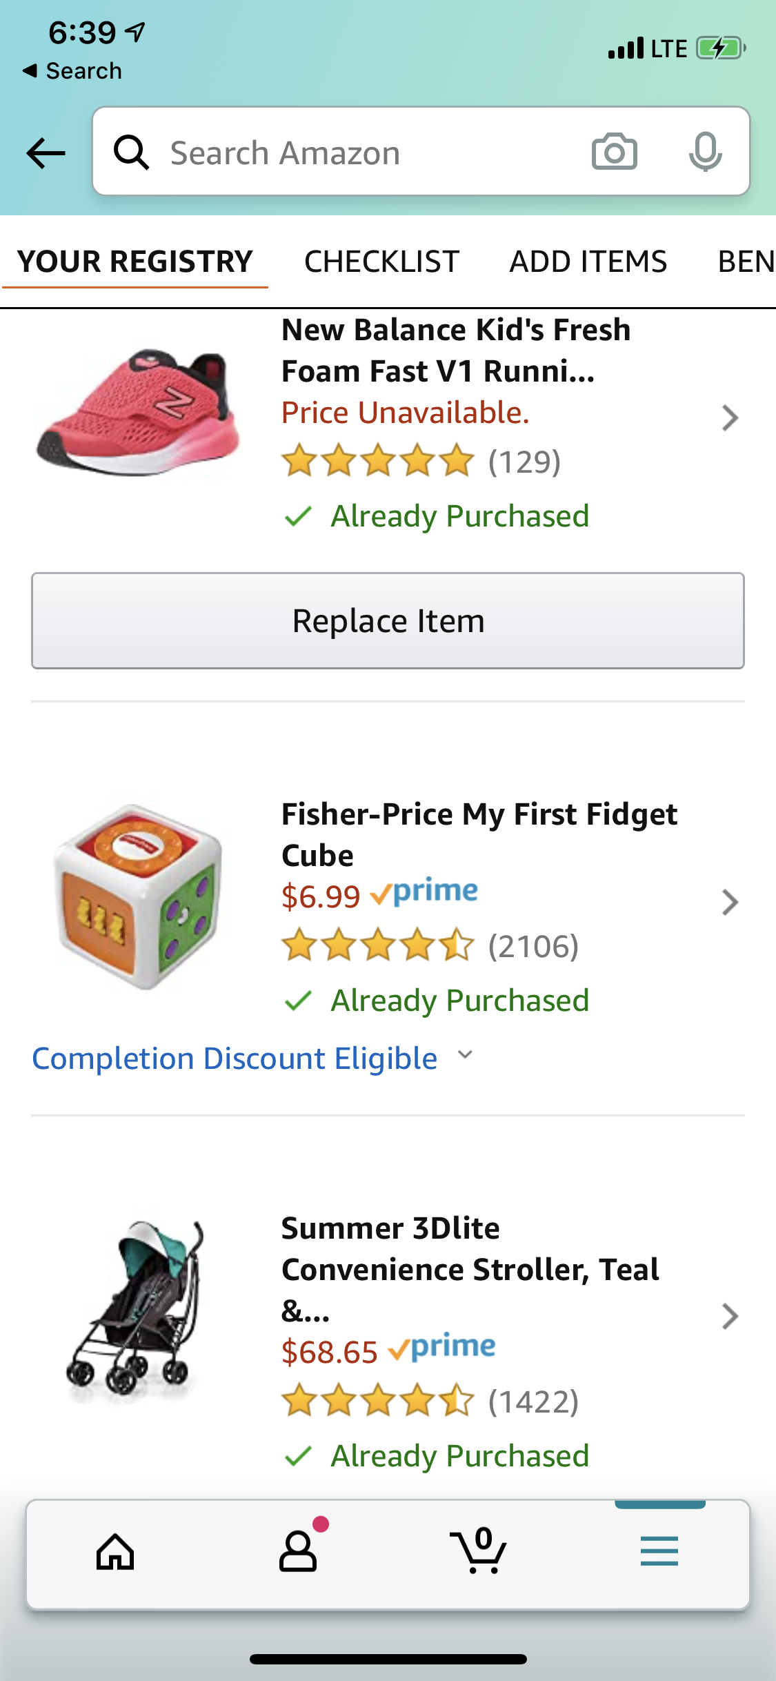Return to Search app via status bar
Viewport: 776px width, 1681px height.
point(72,71)
